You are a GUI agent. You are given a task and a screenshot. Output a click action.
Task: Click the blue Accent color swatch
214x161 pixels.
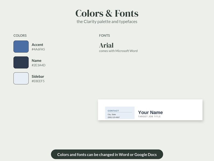tap(21, 46)
